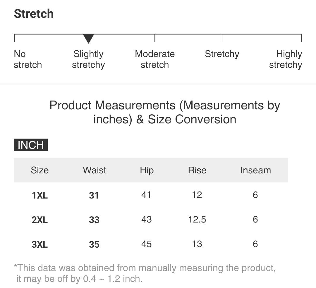Select the 3XL size row
Screen dimensions: 316x288
pos(40,244)
